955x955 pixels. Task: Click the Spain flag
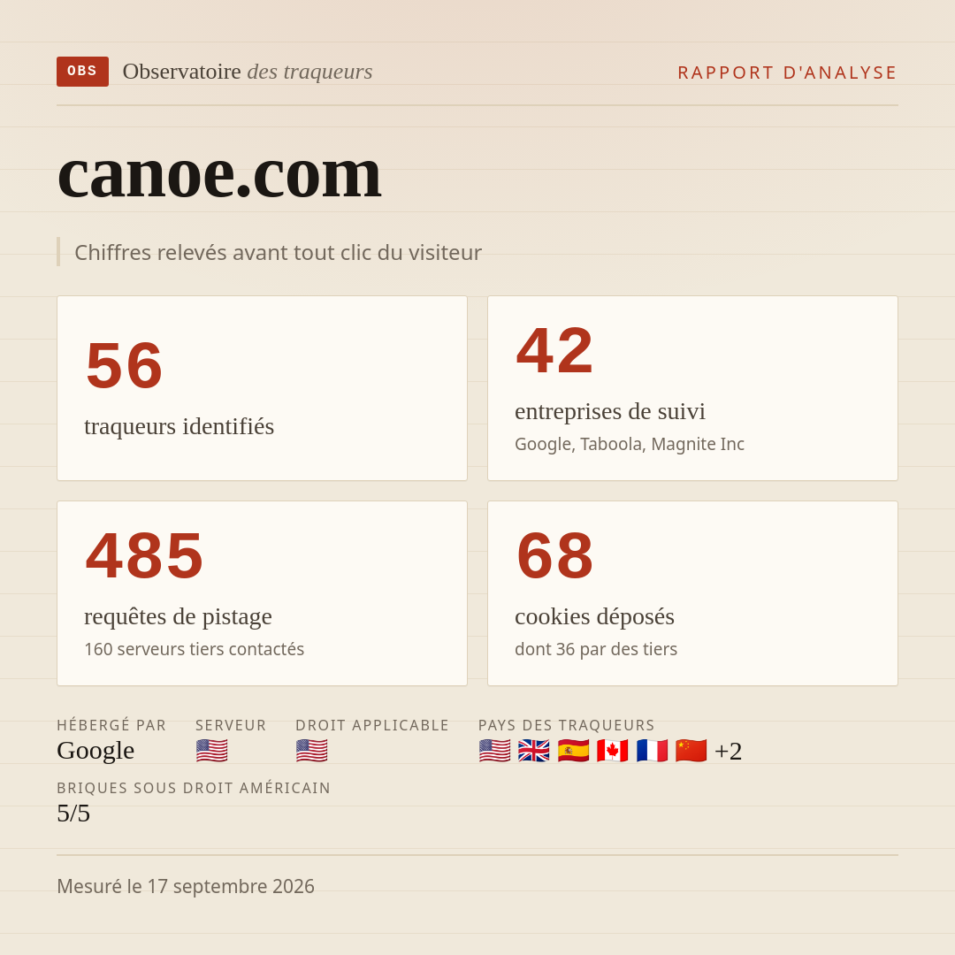[x=573, y=751]
